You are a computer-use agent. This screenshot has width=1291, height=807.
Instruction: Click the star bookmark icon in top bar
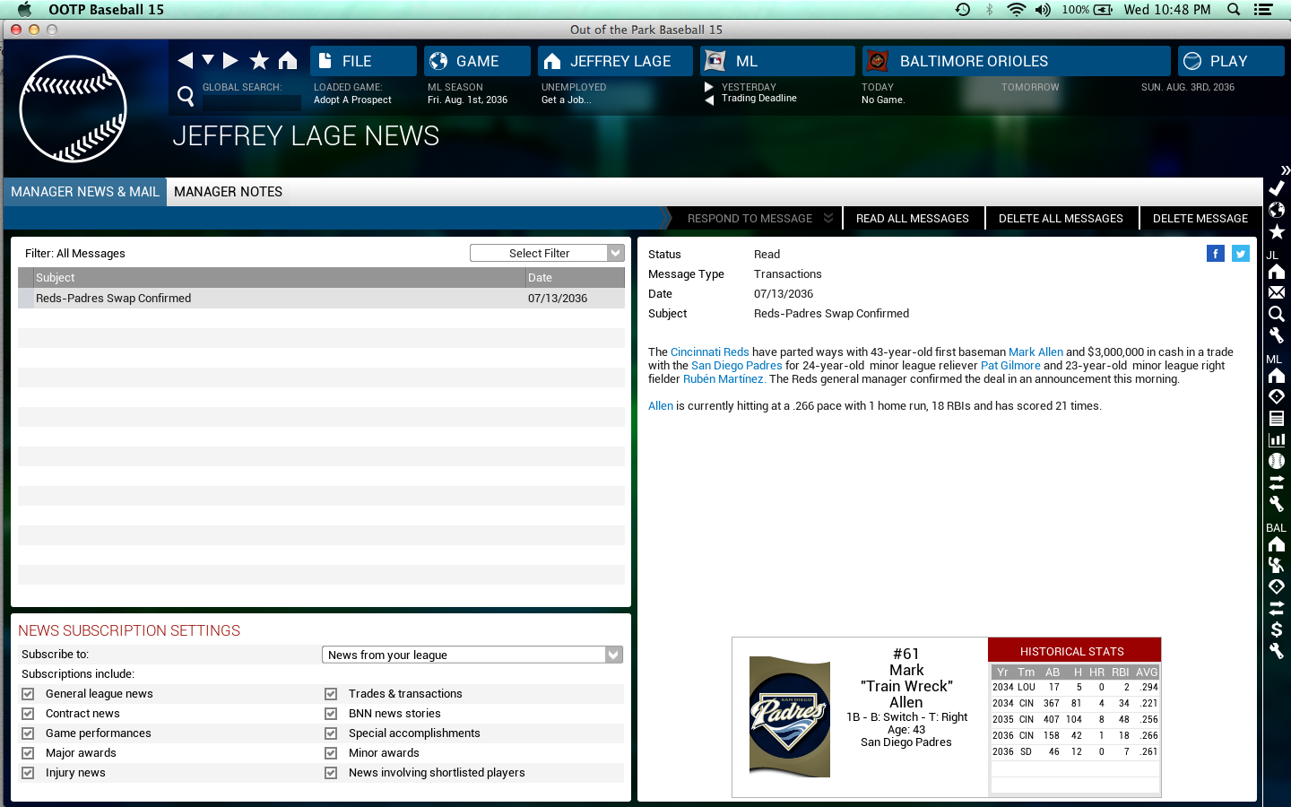(259, 61)
